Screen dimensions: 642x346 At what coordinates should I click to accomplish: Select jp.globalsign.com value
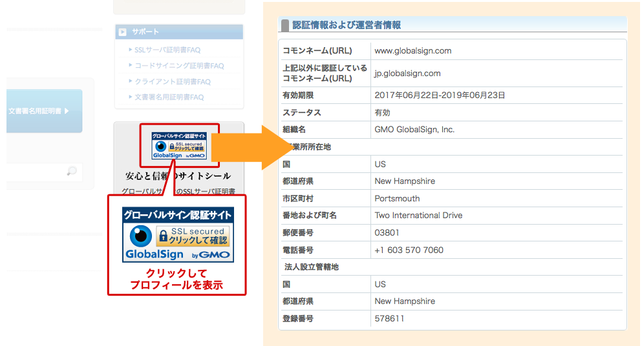click(x=407, y=74)
